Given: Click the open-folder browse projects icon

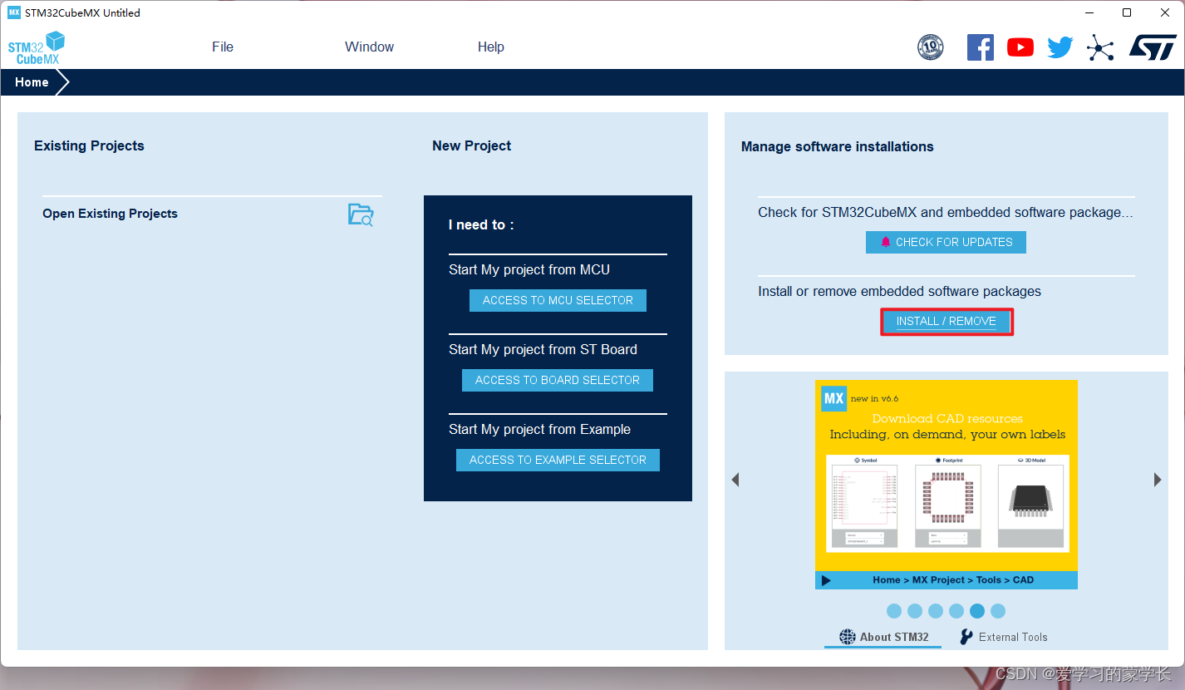Looking at the screenshot, I should click(361, 214).
